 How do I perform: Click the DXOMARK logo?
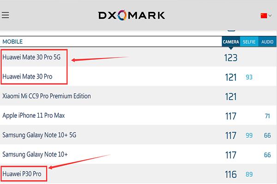point(132,15)
